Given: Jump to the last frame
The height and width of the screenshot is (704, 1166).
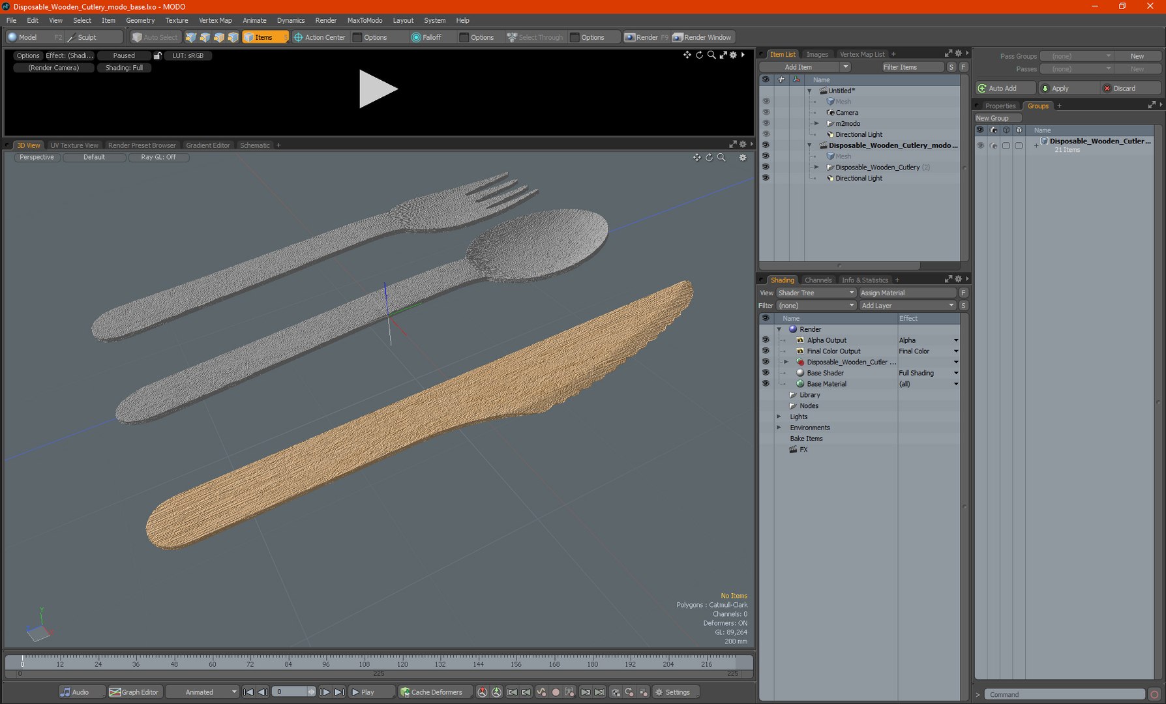Looking at the screenshot, I should (x=339, y=692).
